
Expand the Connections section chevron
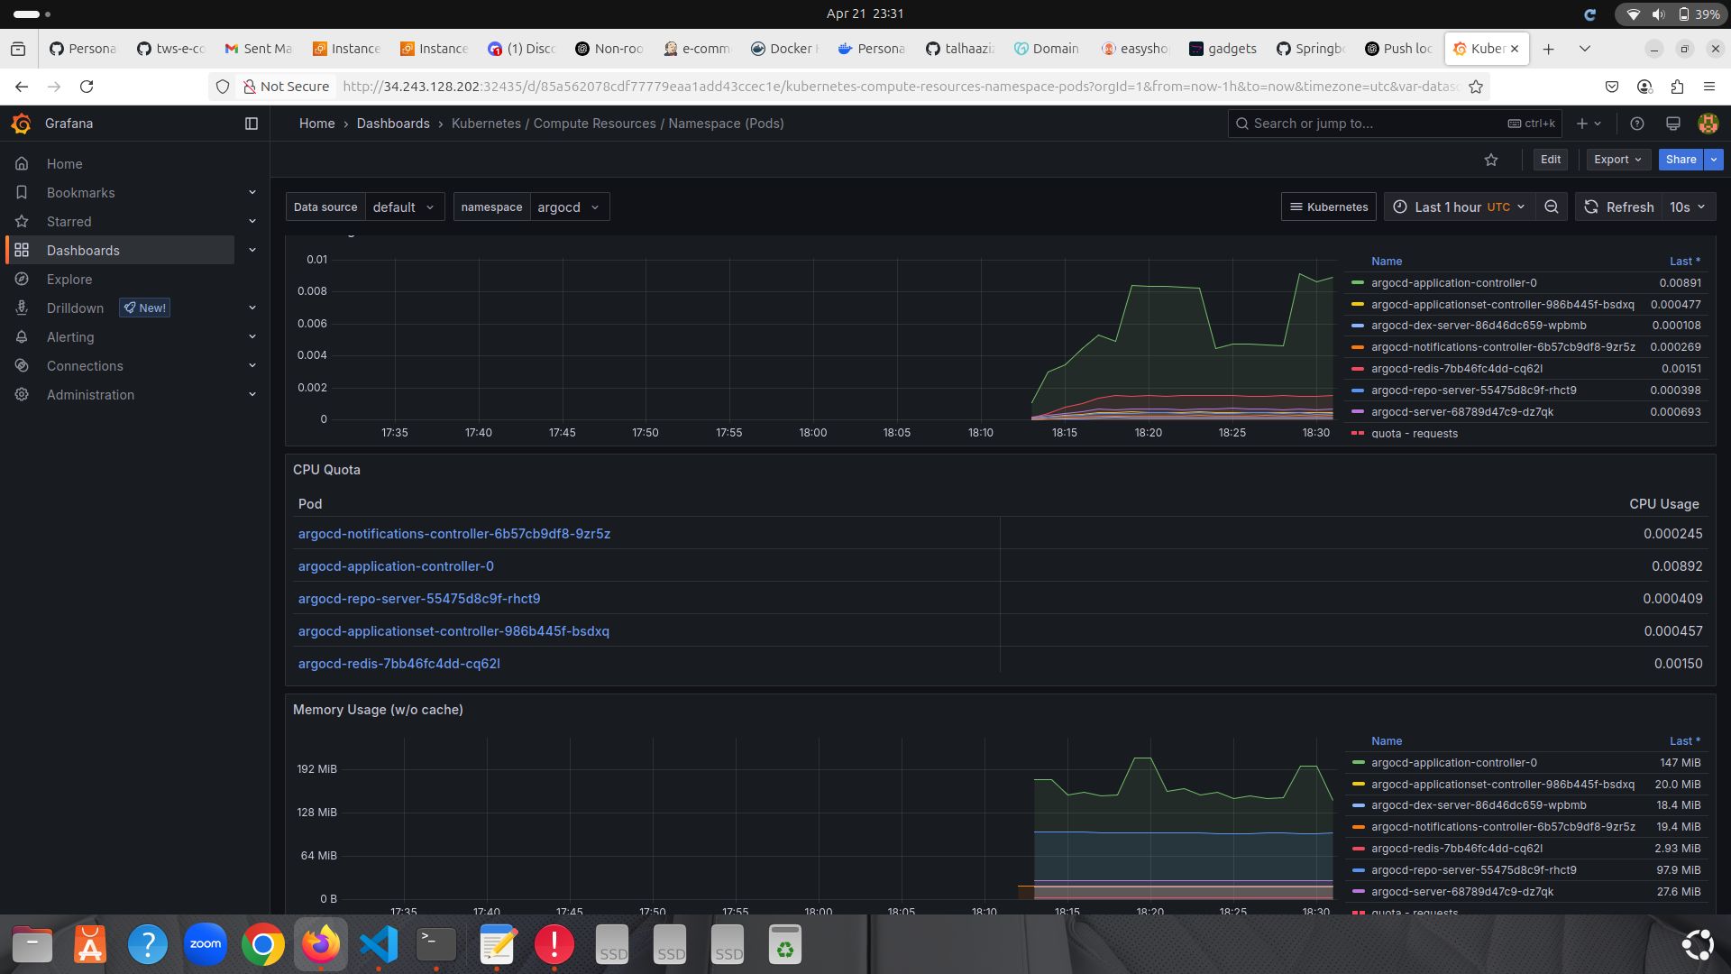[252, 366]
